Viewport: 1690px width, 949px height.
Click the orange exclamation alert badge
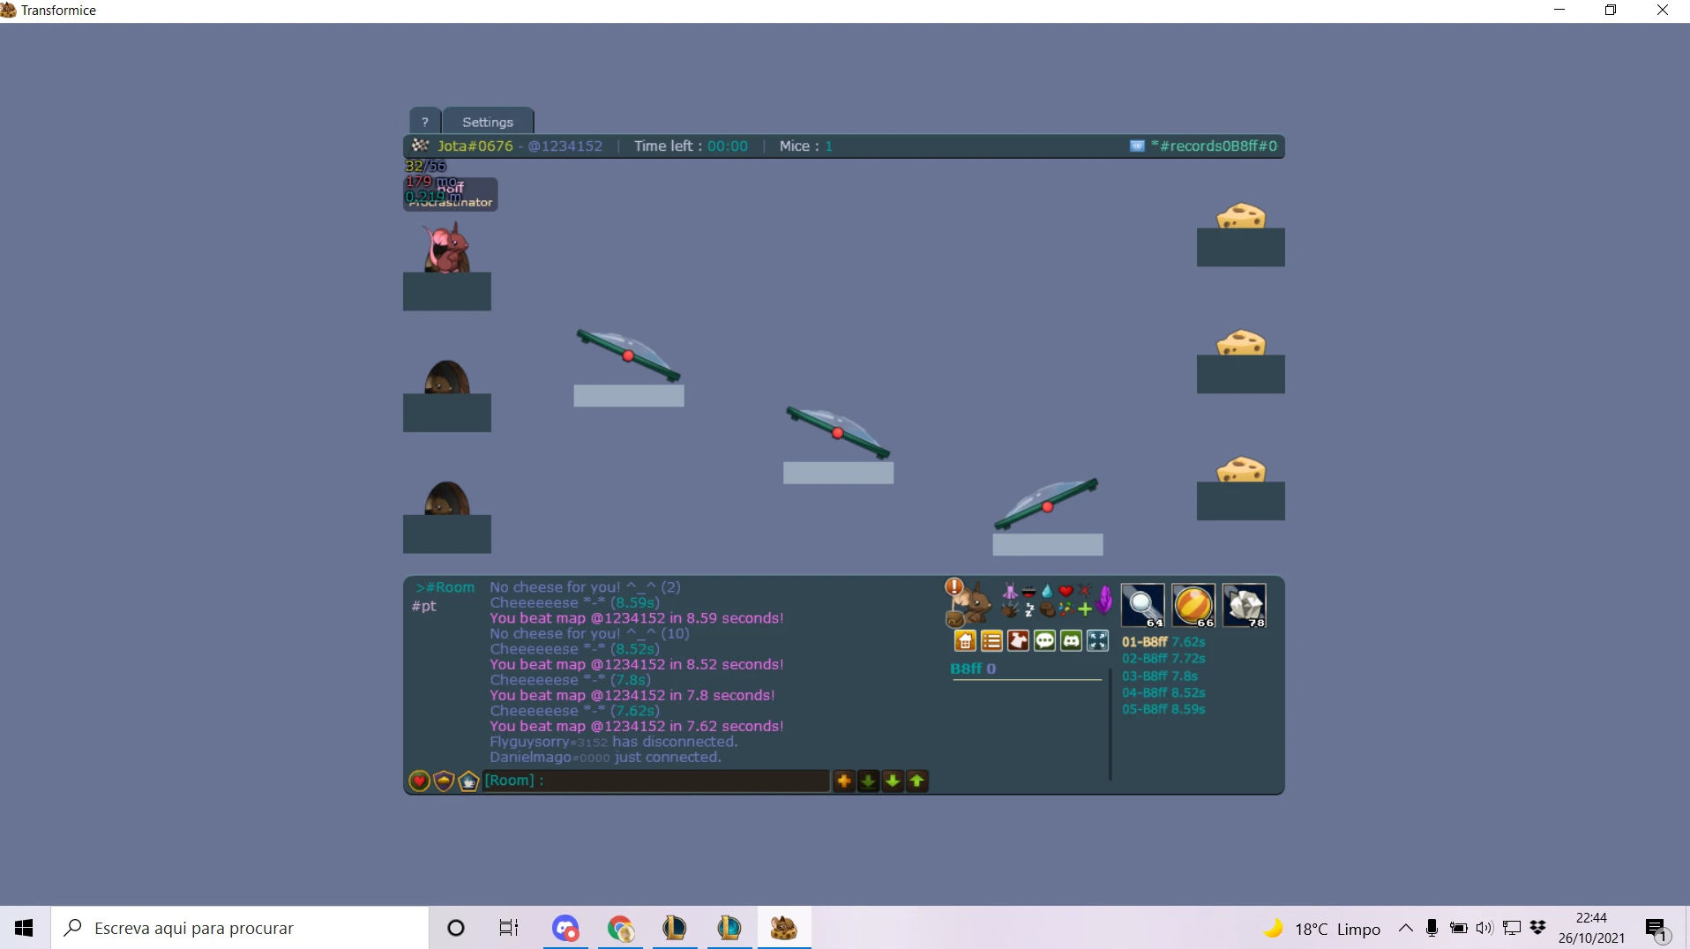pos(953,587)
